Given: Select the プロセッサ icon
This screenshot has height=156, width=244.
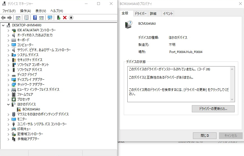Looking at the screenshot, I should [x=14, y=99].
